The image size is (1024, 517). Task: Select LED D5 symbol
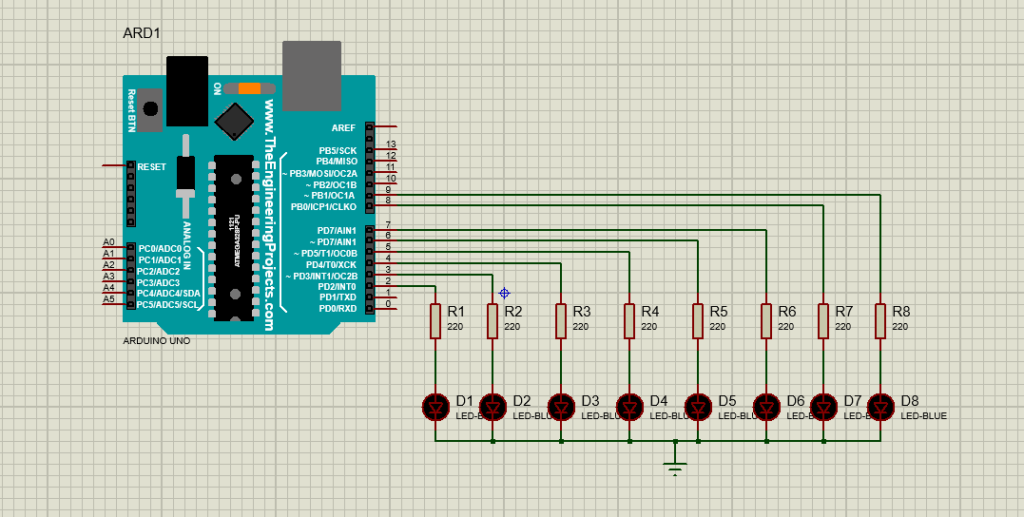point(698,408)
